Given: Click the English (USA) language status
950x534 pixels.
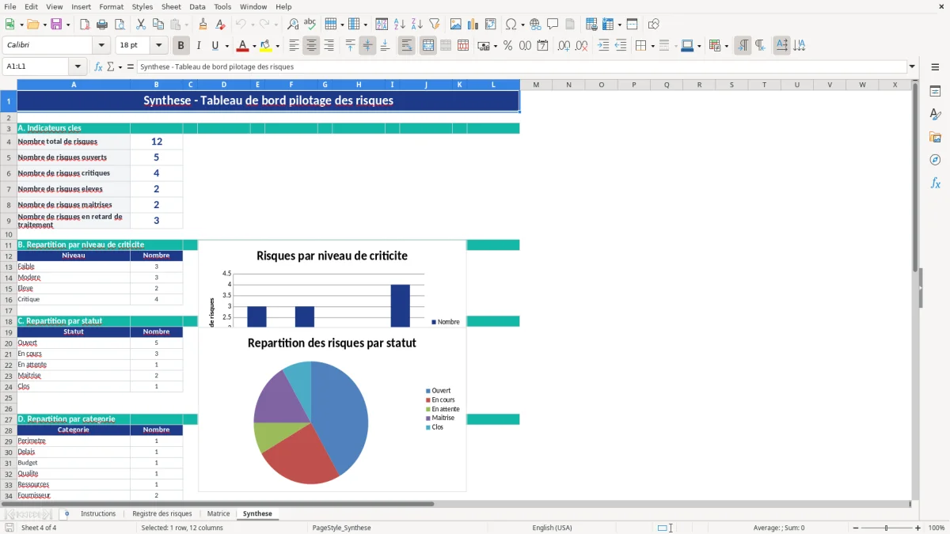Looking at the screenshot, I should click(x=552, y=528).
